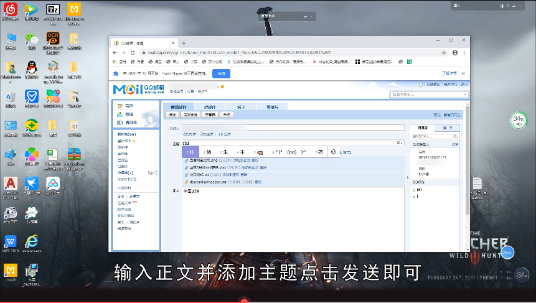
Task: Click the QQ Mail logo
Action: tap(138, 90)
